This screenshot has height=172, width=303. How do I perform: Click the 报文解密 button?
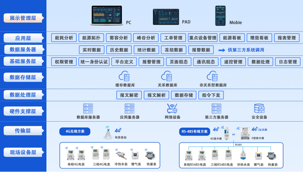click(x=129, y=95)
